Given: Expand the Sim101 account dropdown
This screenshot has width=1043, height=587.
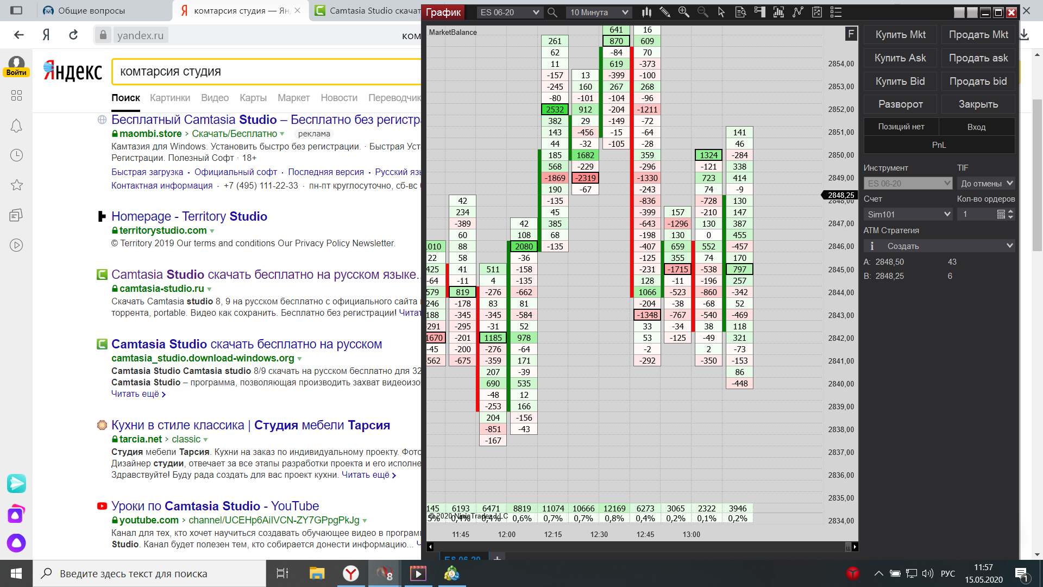Looking at the screenshot, I should pos(908,214).
